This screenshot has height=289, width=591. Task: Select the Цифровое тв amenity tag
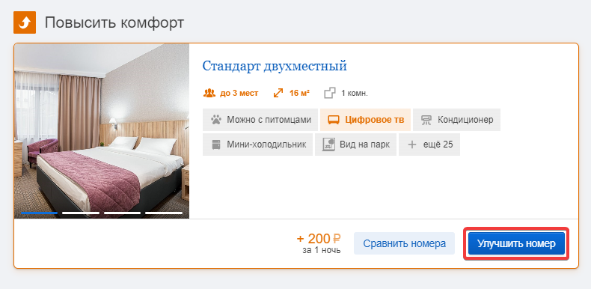(365, 120)
